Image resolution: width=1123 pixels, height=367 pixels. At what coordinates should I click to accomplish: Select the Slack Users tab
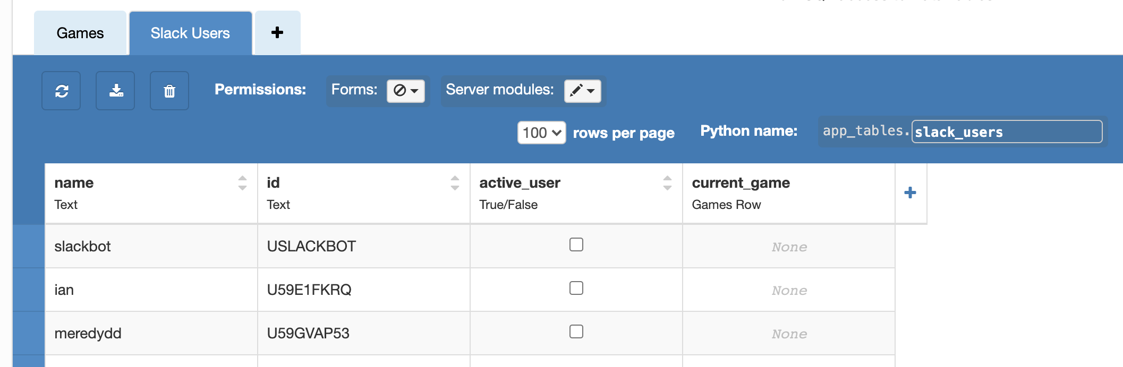(x=190, y=33)
